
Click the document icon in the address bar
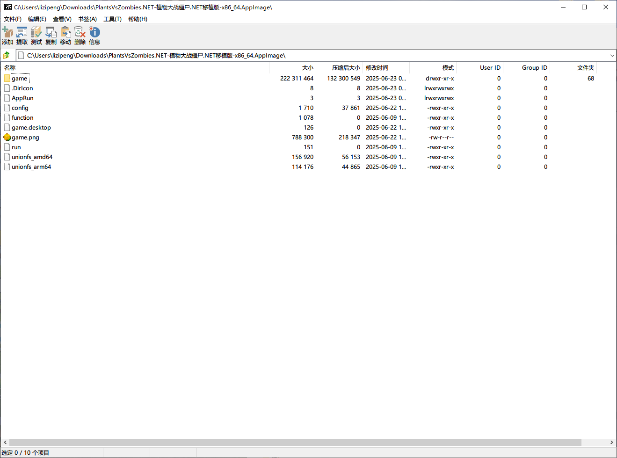[21, 55]
